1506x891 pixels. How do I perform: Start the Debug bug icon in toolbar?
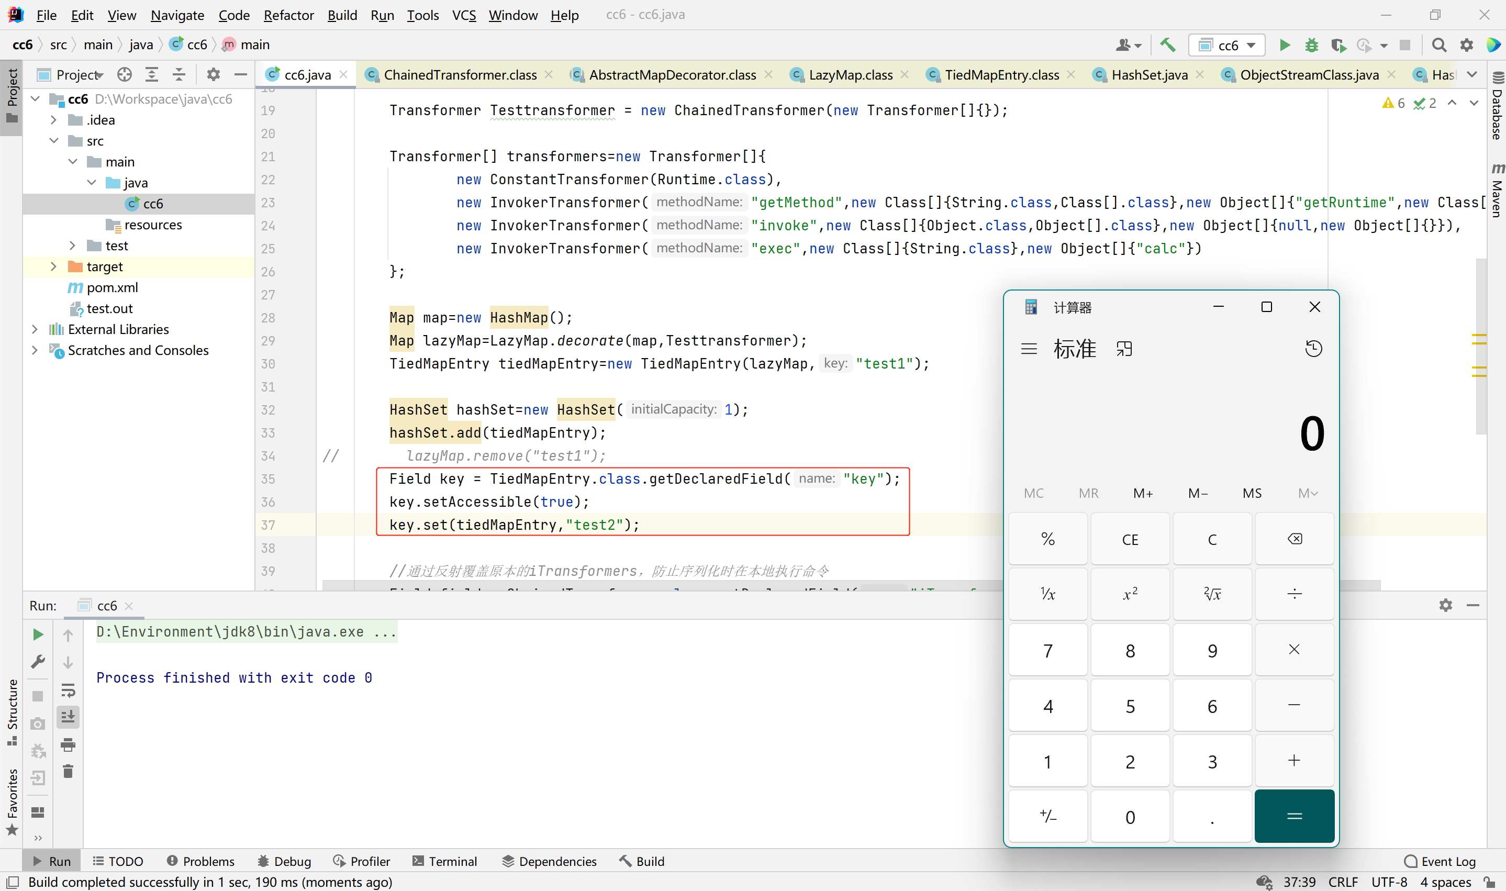(x=1311, y=45)
